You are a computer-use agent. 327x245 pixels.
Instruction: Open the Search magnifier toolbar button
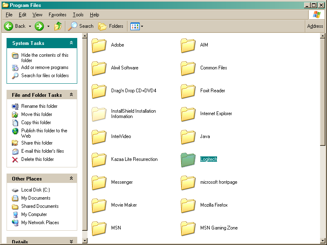point(81,26)
